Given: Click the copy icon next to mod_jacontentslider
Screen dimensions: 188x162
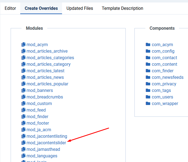Looking at the screenshot, I should [x=23, y=143].
